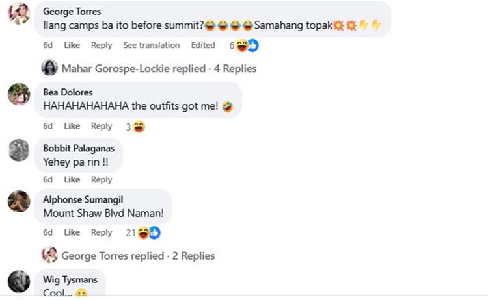Open Bea Dolores's avatar
Image resolution: width=488 pixels, height=300 pixels.
[19, 94]
